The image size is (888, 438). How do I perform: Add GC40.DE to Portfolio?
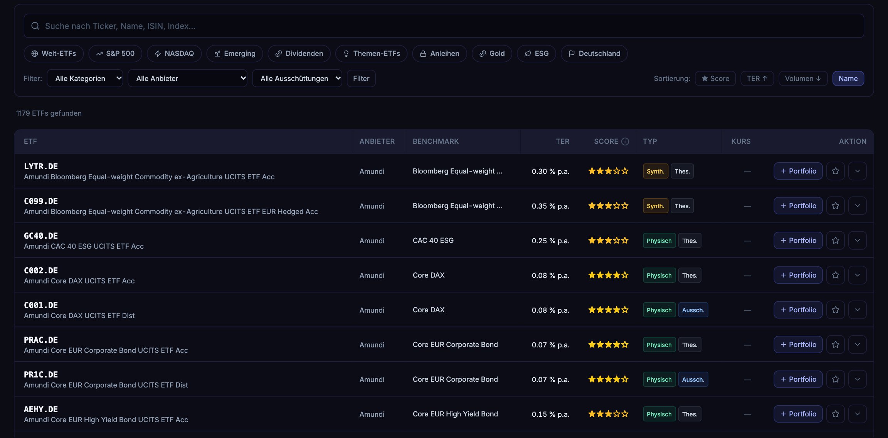(798, 241)
